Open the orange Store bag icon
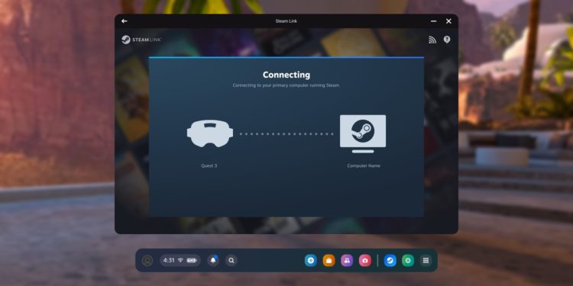The image size is (573, 286). pos(329,261)
